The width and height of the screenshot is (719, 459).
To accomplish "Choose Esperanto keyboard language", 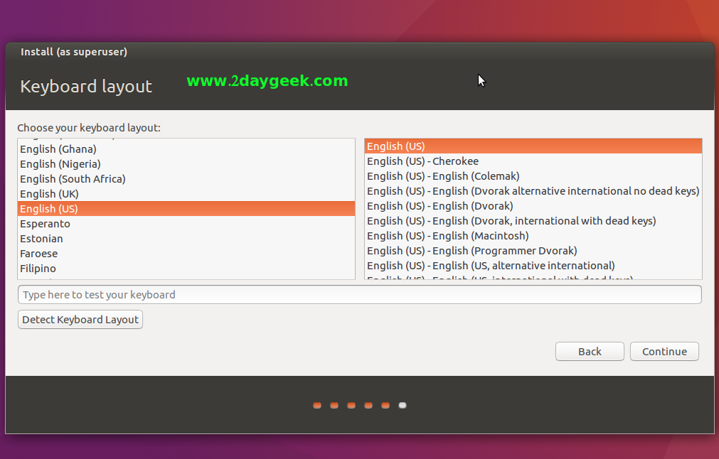I will tap(45, 224).
